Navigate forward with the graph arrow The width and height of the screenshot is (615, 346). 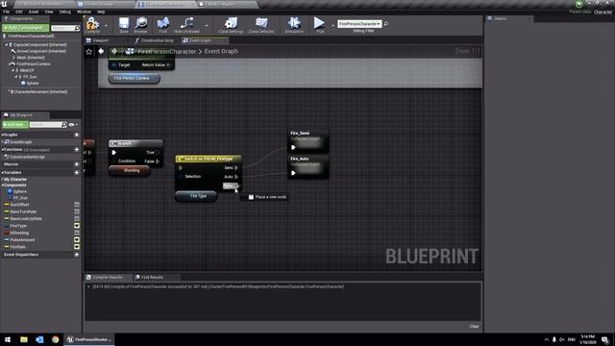pyautogui.click(x=114, y=51)
